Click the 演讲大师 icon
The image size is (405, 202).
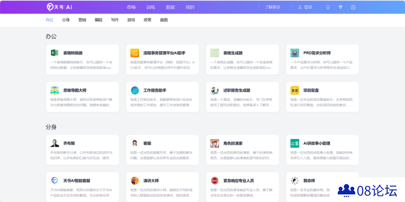pyautogui.click(x=135, y=181)
